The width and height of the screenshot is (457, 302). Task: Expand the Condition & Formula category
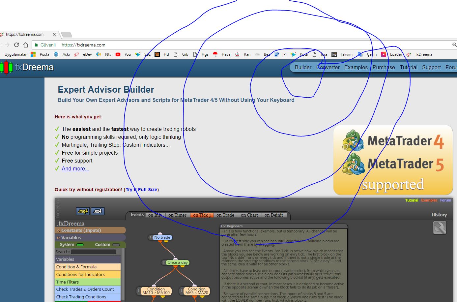pos(88,267)
